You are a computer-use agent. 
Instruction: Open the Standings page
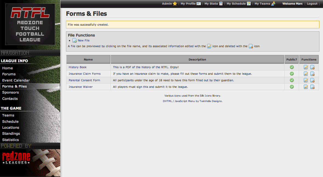11,133
